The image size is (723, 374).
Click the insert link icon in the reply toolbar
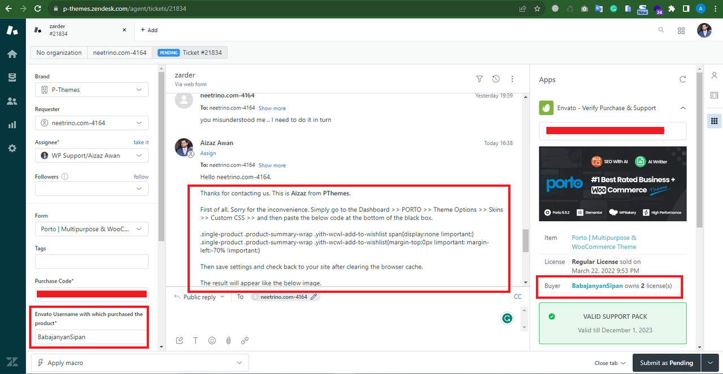pyautogui.click(x=245, y=340)
